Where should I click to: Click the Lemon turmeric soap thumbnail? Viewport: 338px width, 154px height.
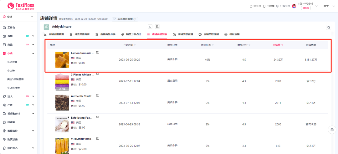[x=62, y=59]
